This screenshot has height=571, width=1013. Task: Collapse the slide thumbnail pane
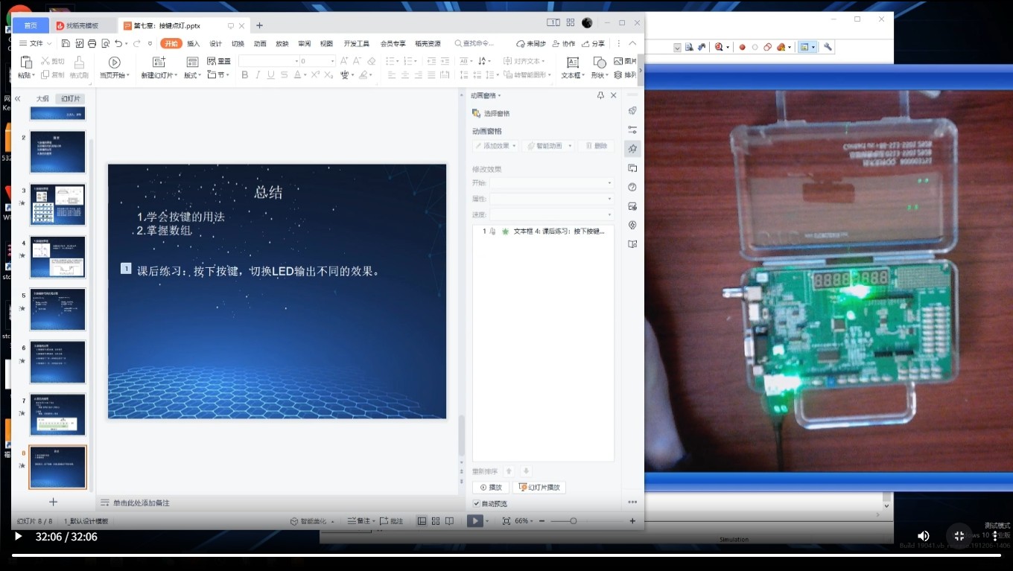coord(17,98)
